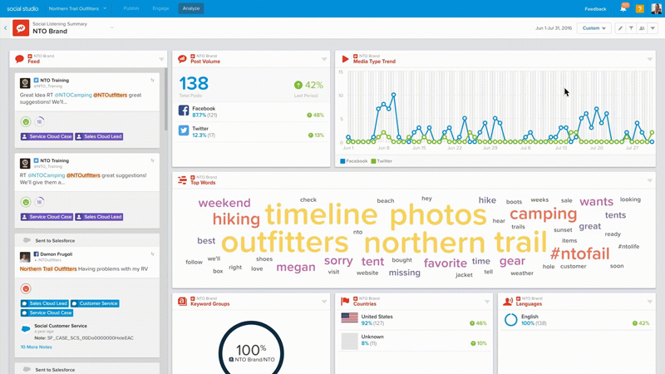Image resolution: width=665 pixels, height=374 pixels.
Task: Click the Feed panel speech bubble icon
Action: [x=19, y=59]
